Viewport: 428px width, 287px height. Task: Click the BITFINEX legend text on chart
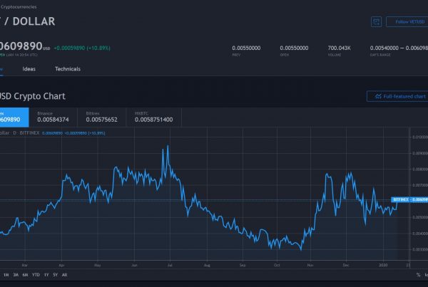(x=29, y=133)
